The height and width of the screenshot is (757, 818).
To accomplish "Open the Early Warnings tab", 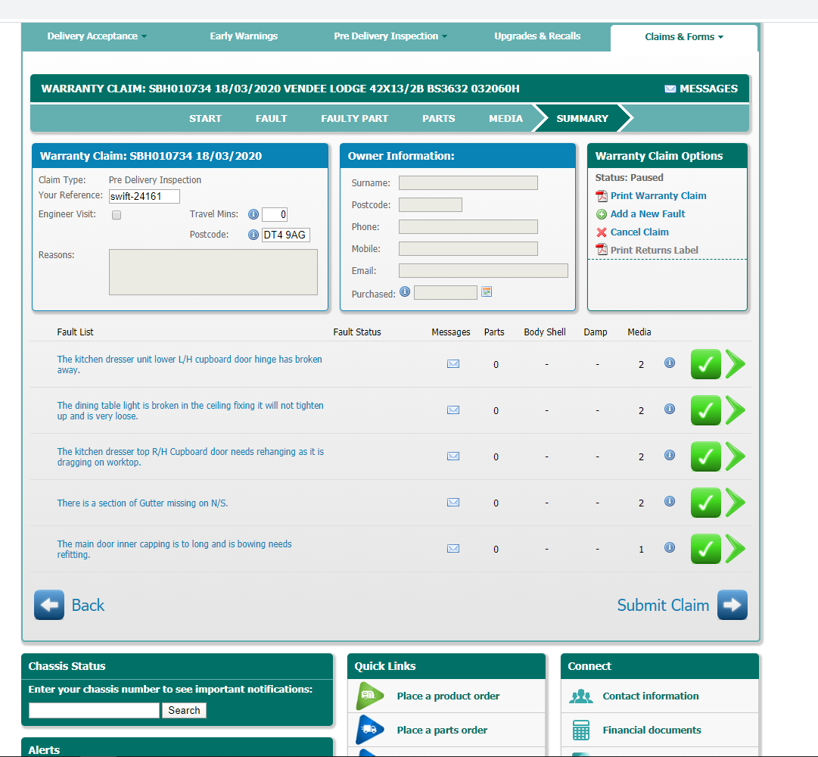I will click(244, 36).
